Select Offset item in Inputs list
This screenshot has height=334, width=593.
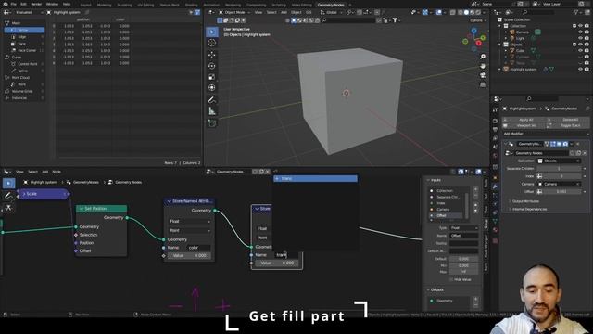click(447, 215)
